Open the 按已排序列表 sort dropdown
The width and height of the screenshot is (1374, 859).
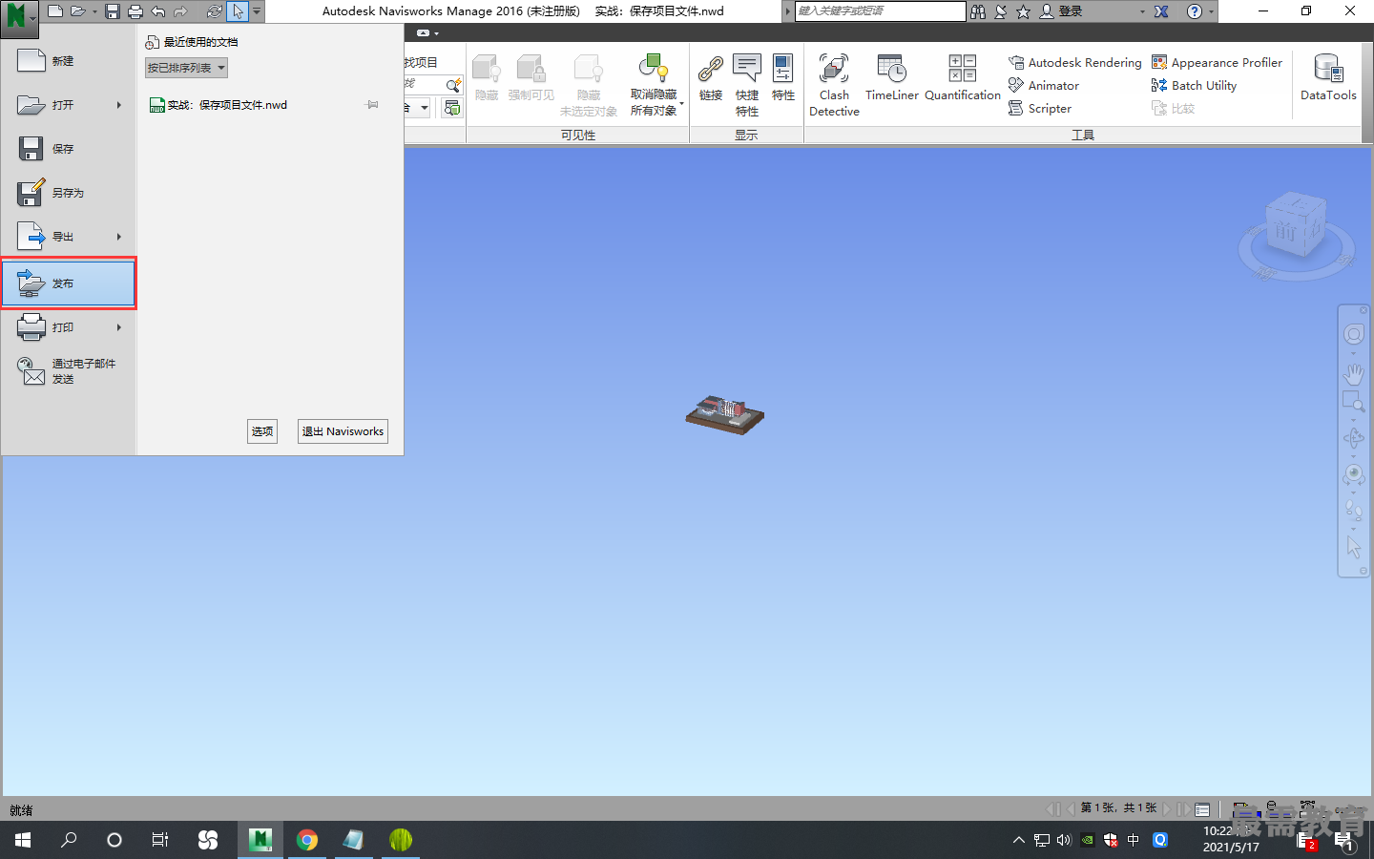tap(186, 68)
